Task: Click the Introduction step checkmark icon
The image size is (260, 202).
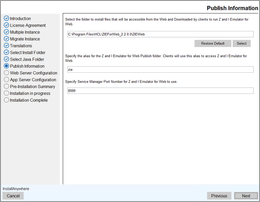Action: [6, 18]
